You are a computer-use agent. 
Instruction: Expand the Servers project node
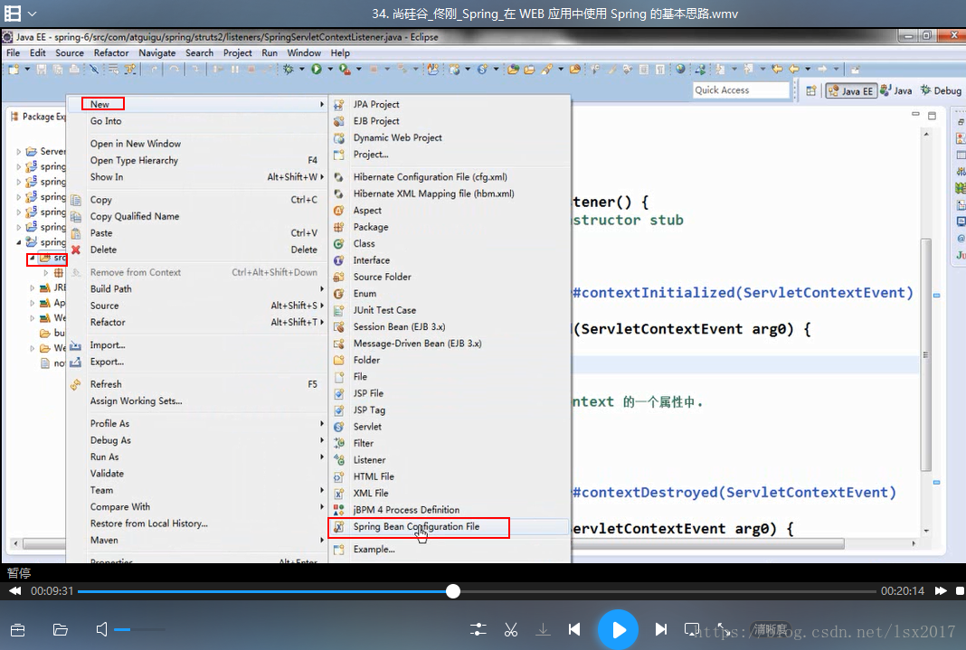click(x=18, y=151)
